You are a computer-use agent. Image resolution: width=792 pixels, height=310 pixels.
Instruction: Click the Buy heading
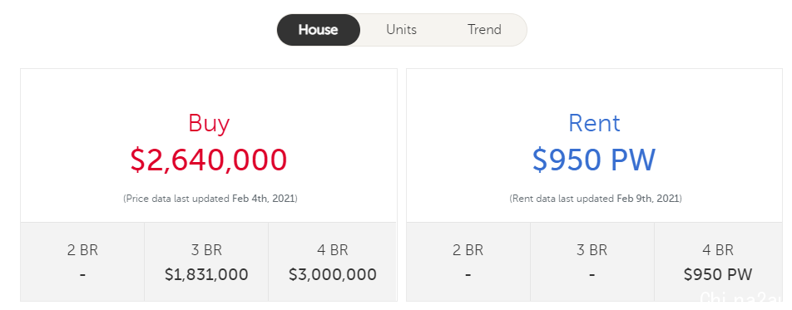[209, 123]
